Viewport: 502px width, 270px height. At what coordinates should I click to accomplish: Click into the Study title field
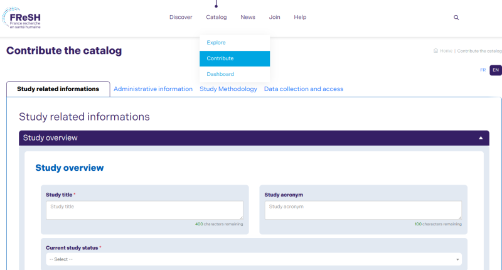click(144, 210)
